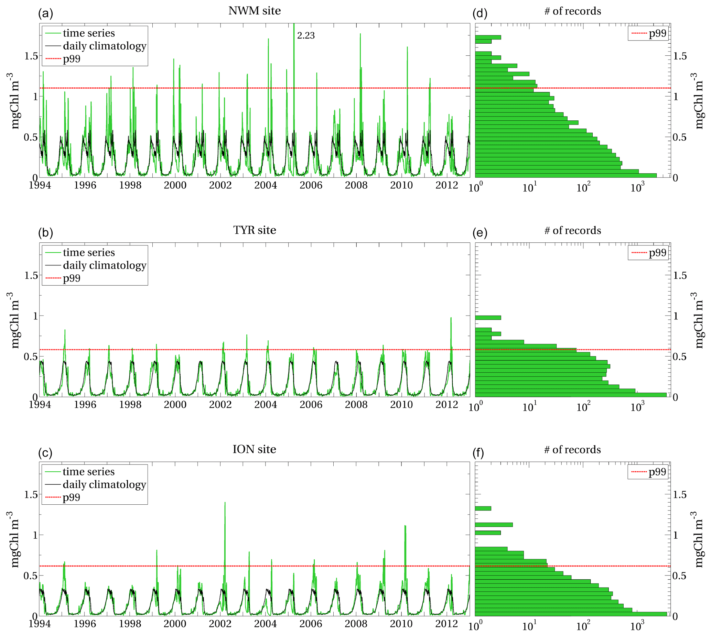Click the 2012 x-axis tick label in the ION plot

(446, 624)
